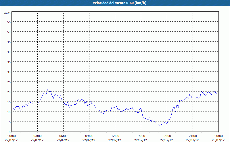Click the 06:00 time label
The width and height of the screenshot is (230, 143).
[x=63, y=136]
